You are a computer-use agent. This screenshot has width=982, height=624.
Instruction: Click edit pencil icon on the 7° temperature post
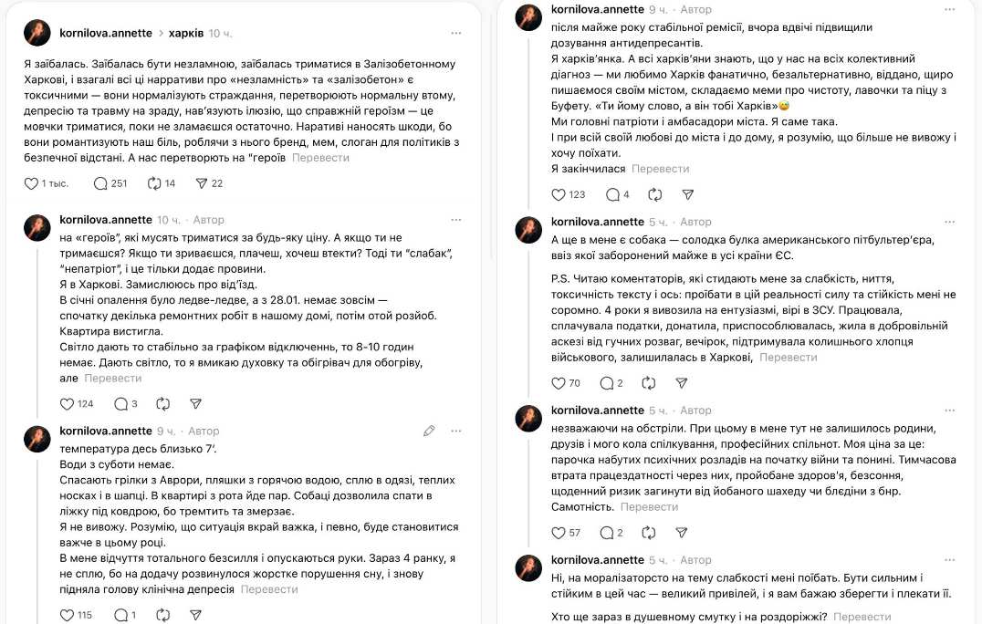tap(429, 431)
